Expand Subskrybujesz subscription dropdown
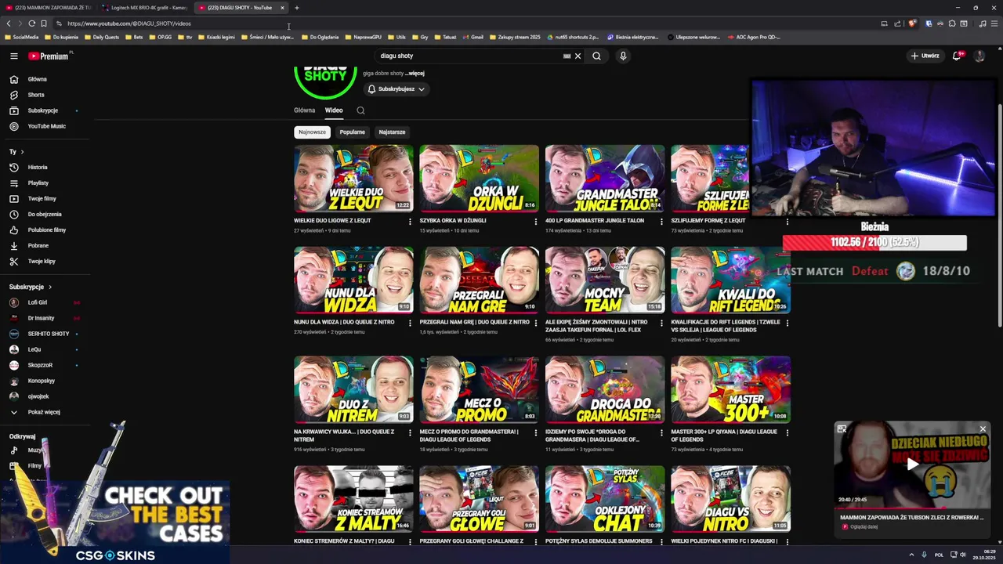The width and height of the screenshot is (1003, 564). click(x=396, y=89)
